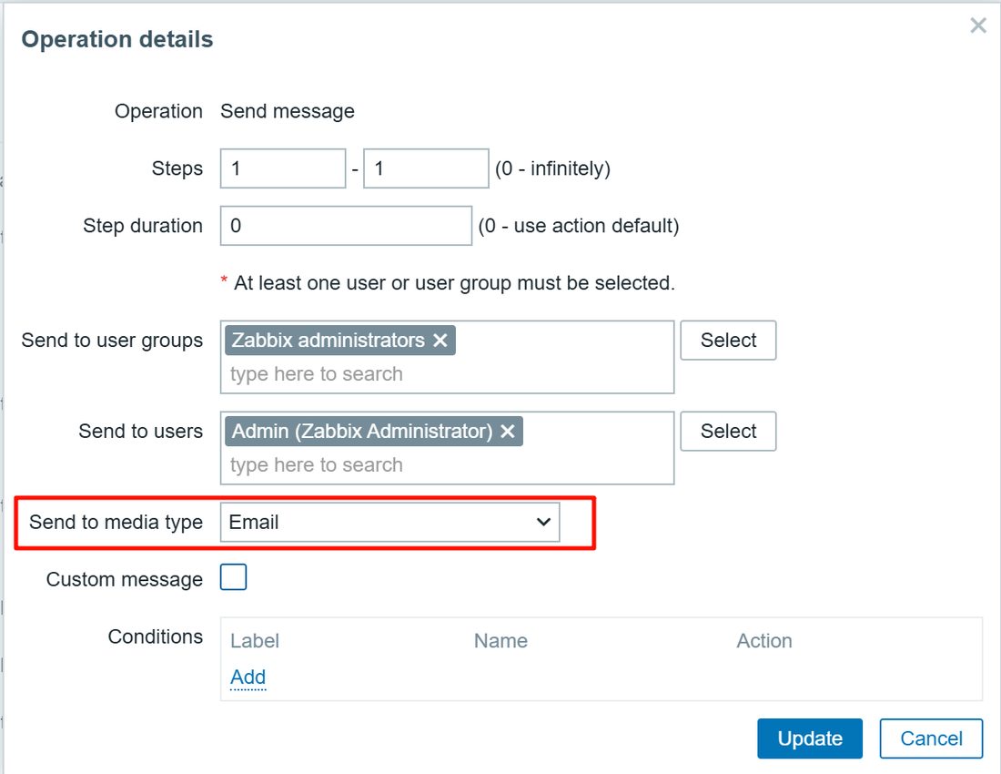Image resolution: width=1001 pixels, height=774 pixels.
Task: Cancel the operation details dialog
Action: tap(931, 738)
